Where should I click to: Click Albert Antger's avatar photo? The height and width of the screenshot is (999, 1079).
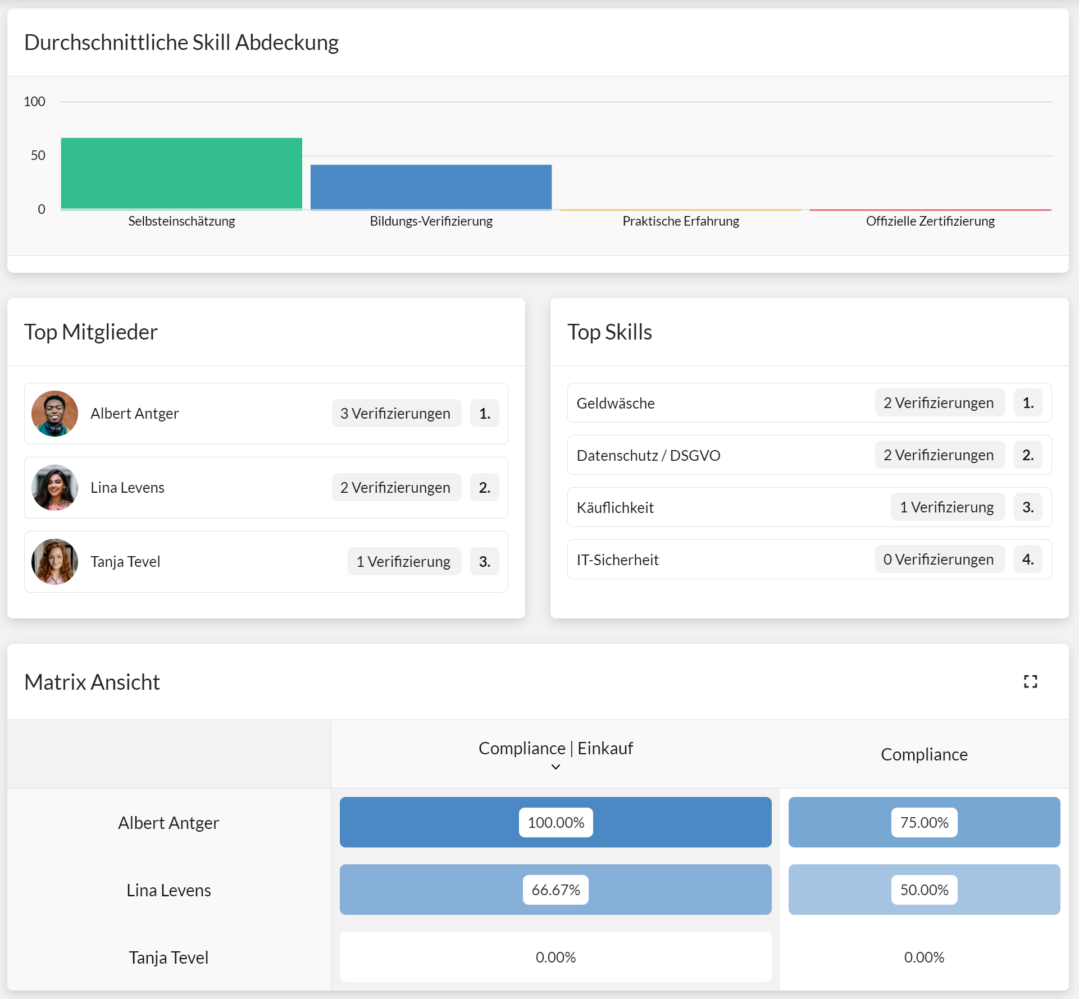(54, 414)
